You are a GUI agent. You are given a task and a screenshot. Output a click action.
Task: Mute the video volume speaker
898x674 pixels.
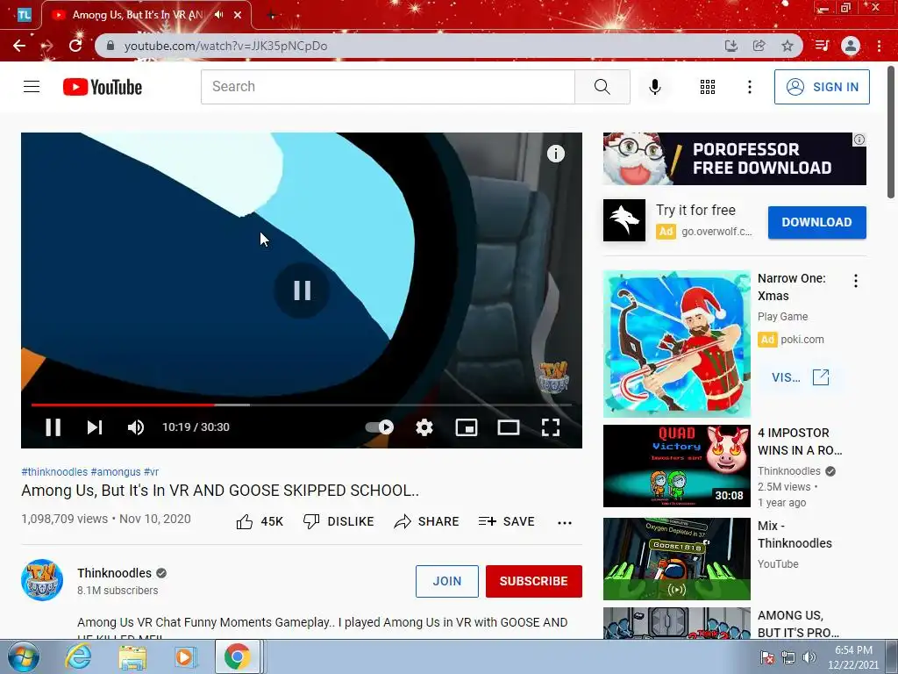click(136, 427)
